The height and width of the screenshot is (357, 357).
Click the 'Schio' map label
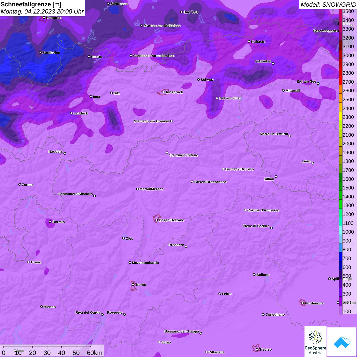[x=166, y=342]
